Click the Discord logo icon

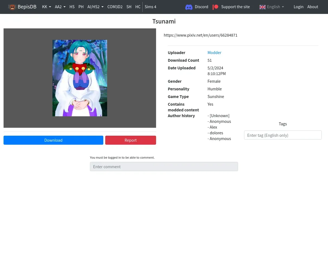pos(189,7)
